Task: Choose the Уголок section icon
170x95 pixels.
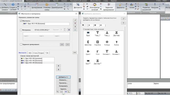Action: click(97, 53)
